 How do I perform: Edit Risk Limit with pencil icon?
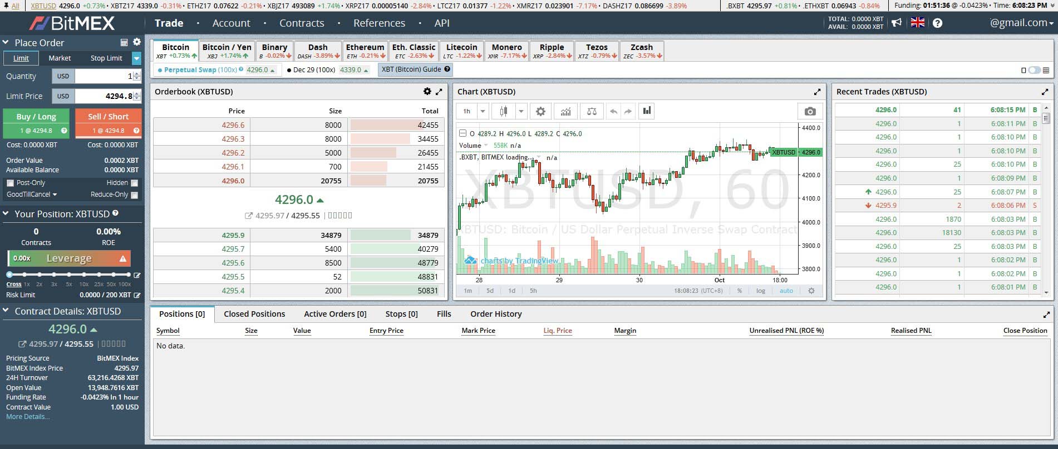point(137,295)
